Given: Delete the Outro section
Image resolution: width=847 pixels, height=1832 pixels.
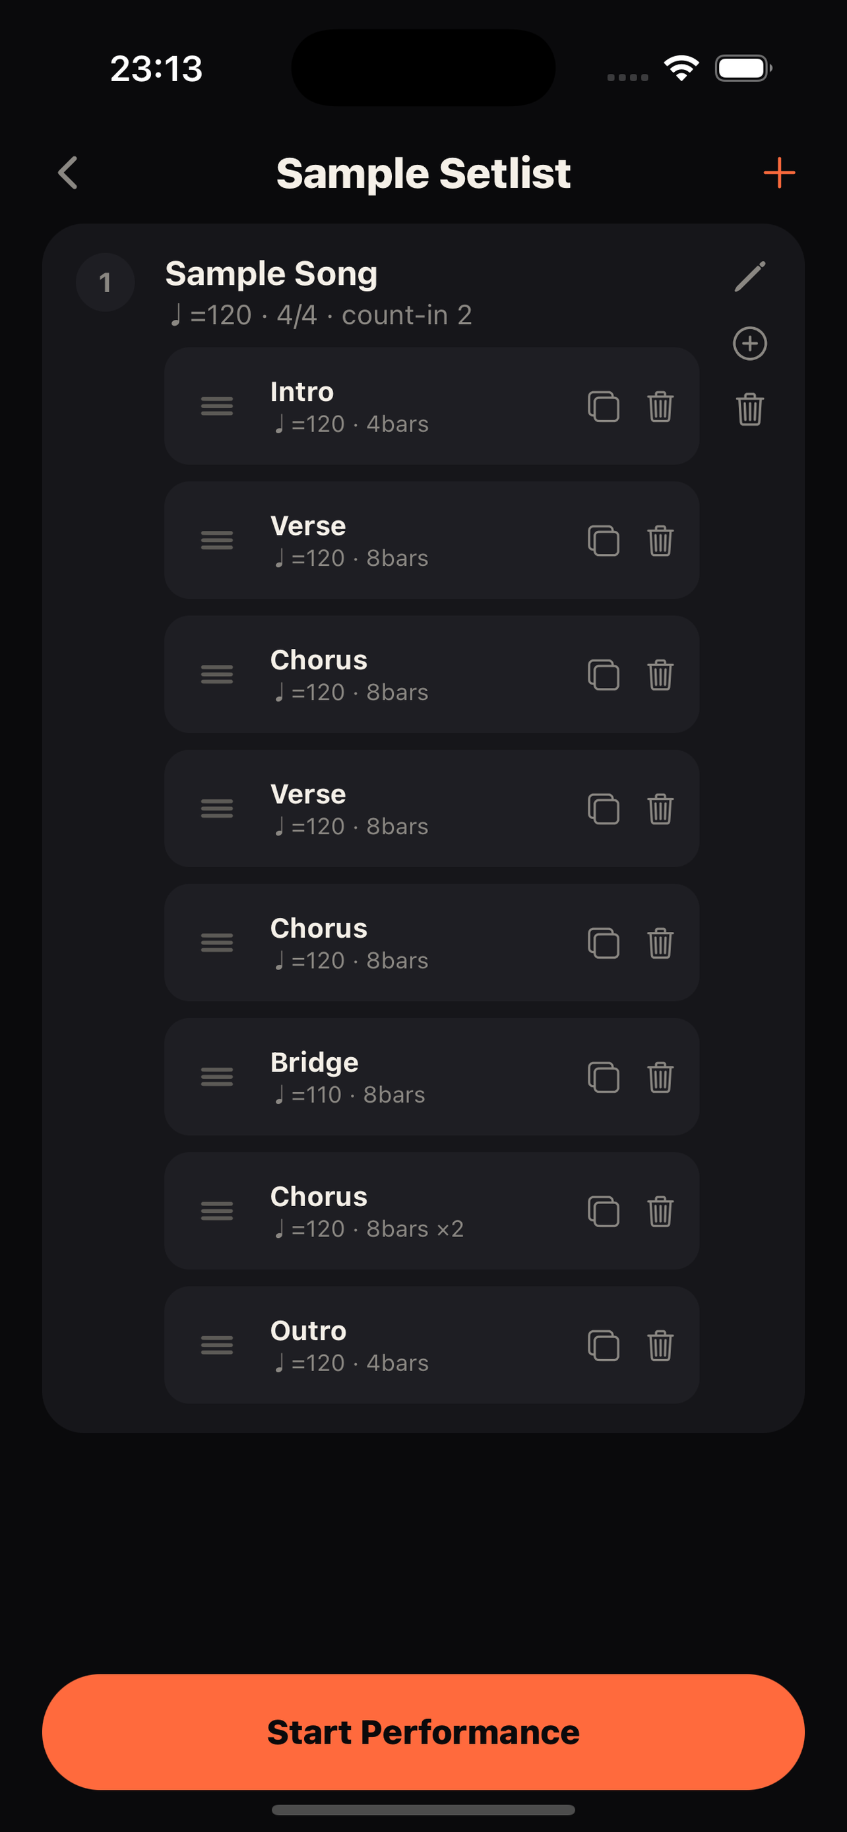Looking at the screenshot, I should tap(660, 1345).
